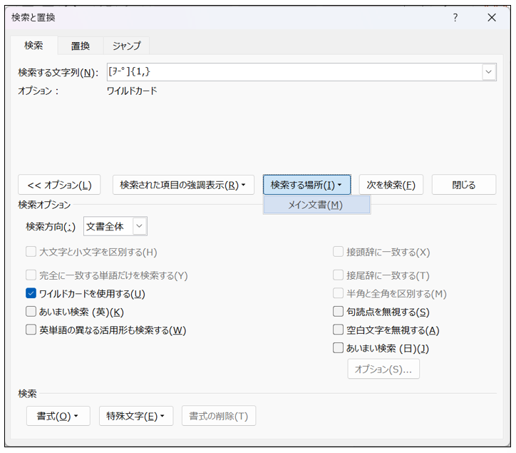Enable あいまい検索 (英) checkbox
Viewport: 516px width, 453px height.
pos(31,312)
